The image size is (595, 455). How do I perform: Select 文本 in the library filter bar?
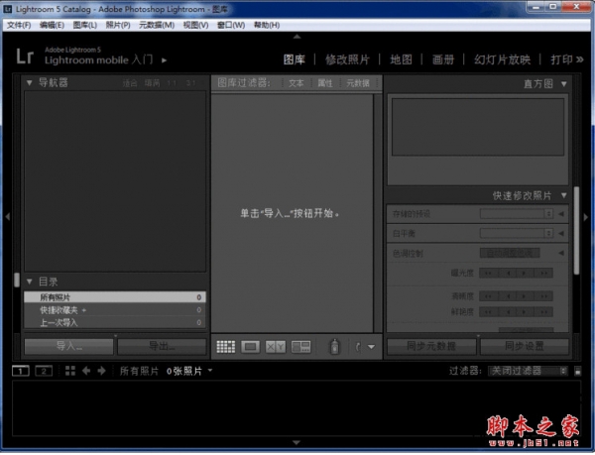pos(297,83)
